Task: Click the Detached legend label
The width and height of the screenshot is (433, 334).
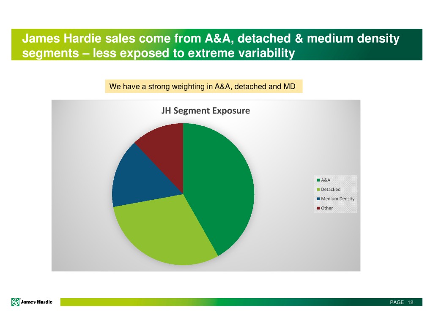Action: coord(330,190)
